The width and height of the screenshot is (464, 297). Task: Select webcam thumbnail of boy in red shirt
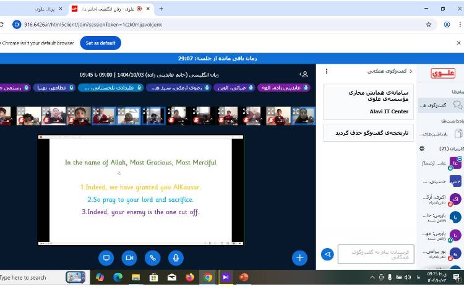pyautogui.click(x=278, y=116)
